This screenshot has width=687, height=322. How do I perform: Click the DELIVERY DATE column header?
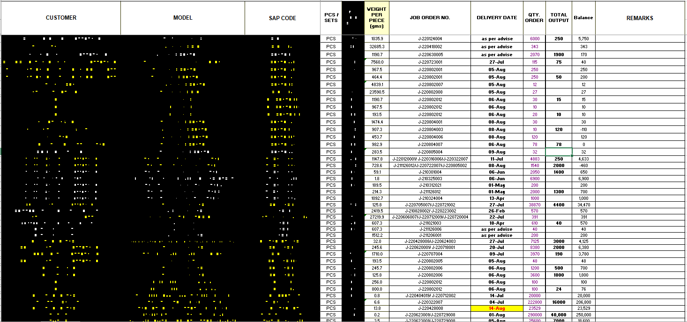(496, 18)
